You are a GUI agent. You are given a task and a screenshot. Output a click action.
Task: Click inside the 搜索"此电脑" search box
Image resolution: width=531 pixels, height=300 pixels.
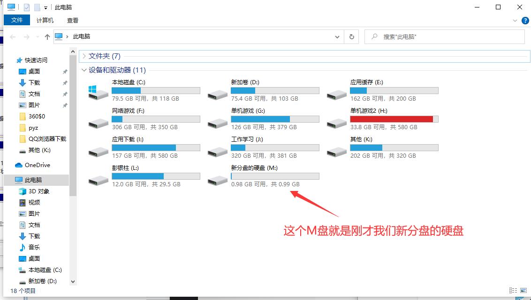445,37
